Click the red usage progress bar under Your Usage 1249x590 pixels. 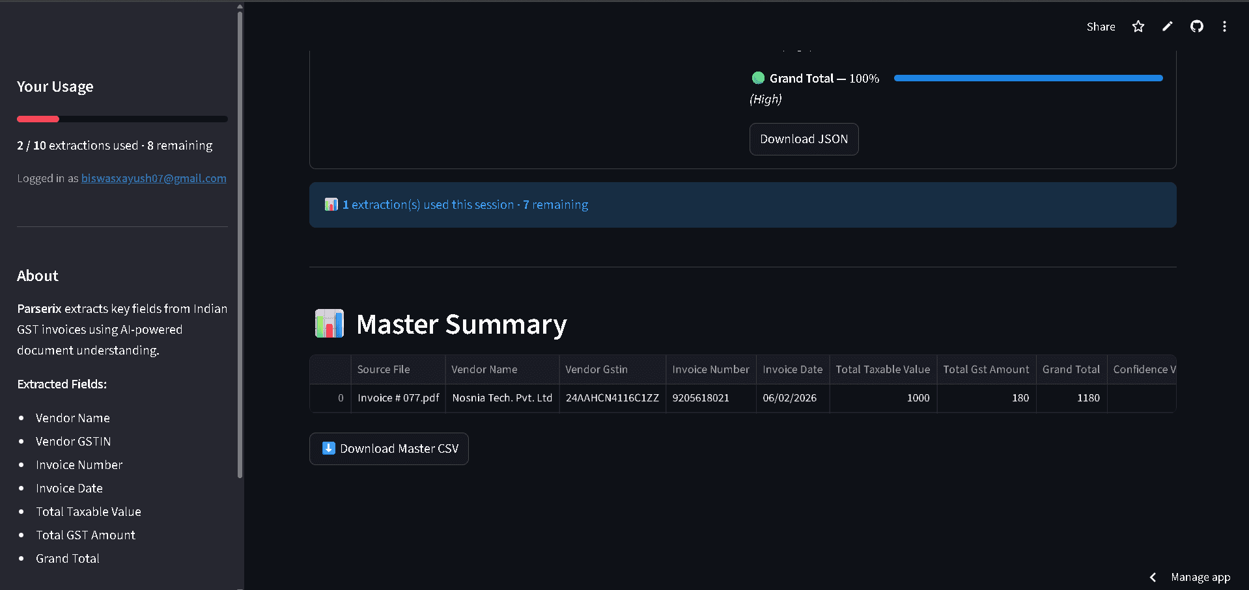pos(38,118)
